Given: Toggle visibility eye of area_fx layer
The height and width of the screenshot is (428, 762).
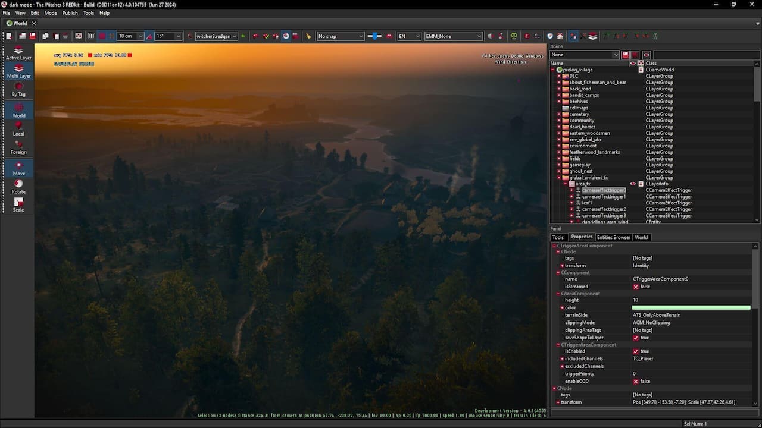Looking at the screenshot, I should (x=633, y=184).
